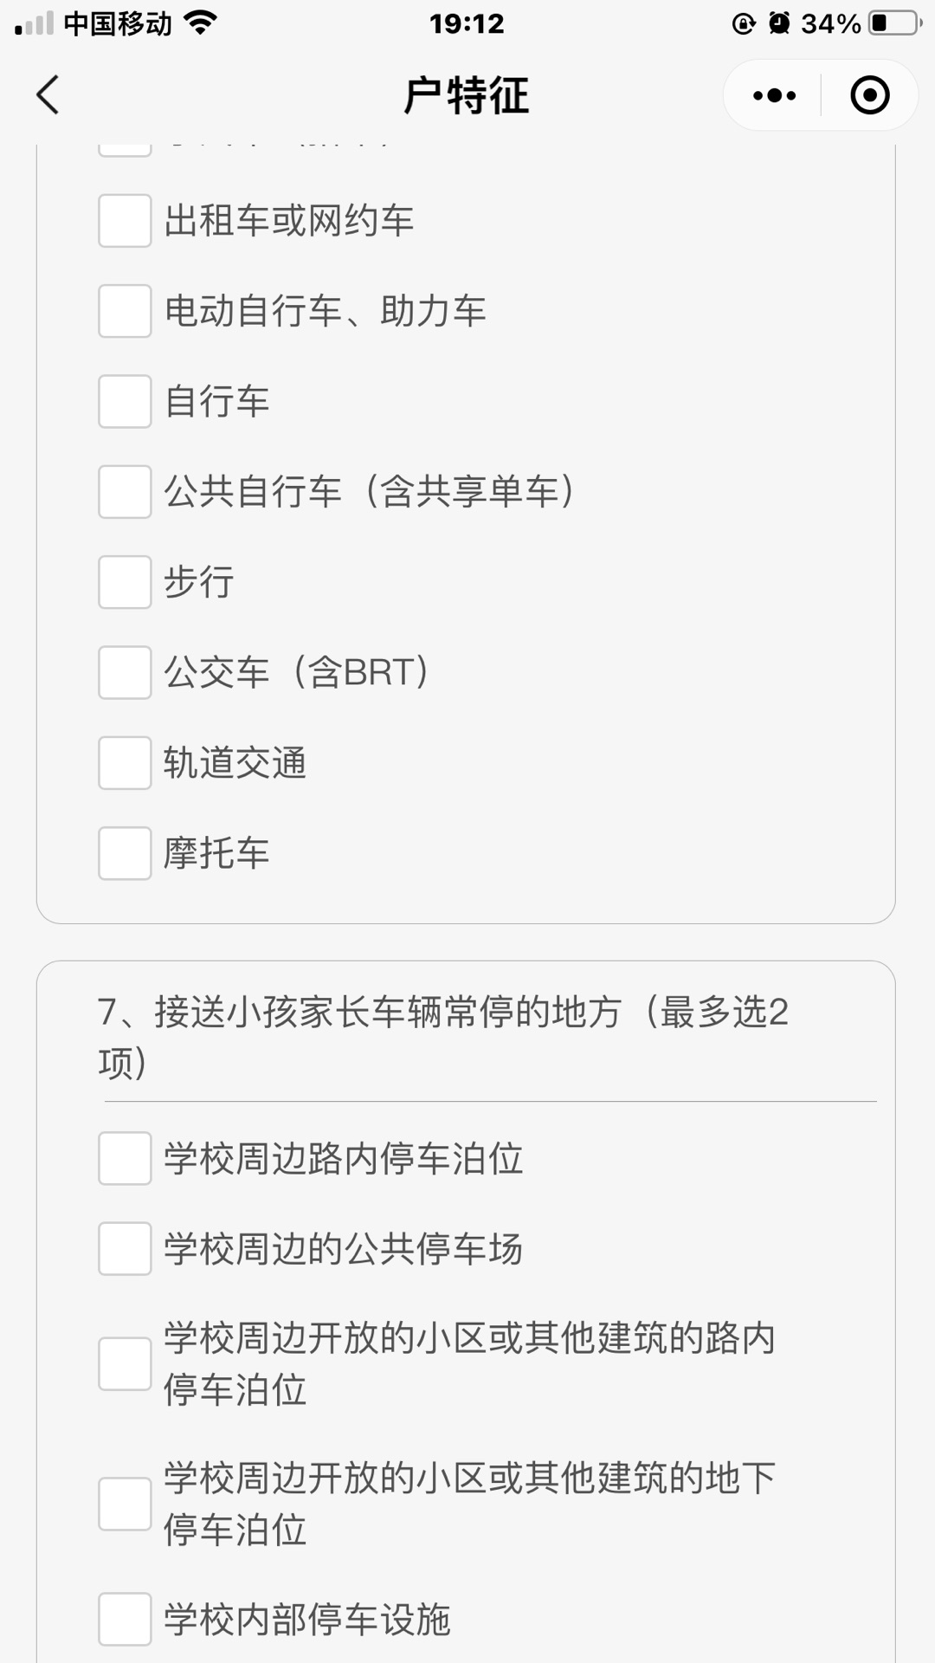Tap the rotation lock status icon
The image size is (935, 1663).
pos(743,23)
